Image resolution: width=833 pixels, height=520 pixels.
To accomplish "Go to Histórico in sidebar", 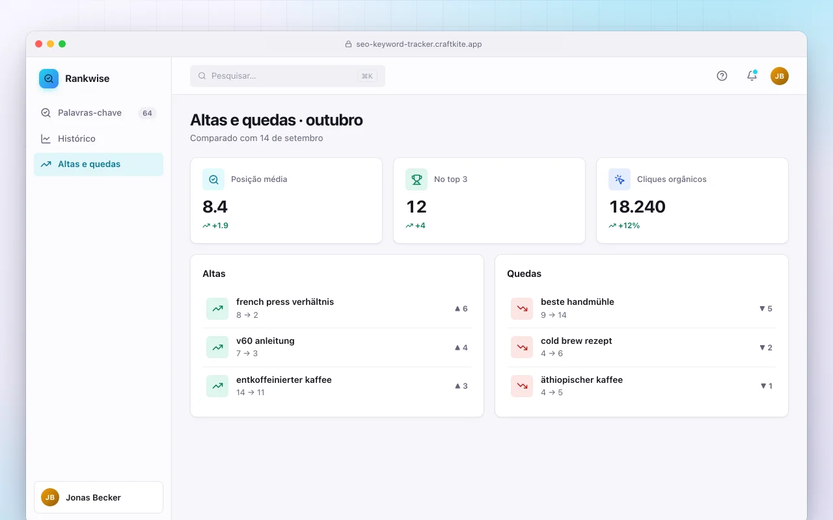I will [98, 138].
